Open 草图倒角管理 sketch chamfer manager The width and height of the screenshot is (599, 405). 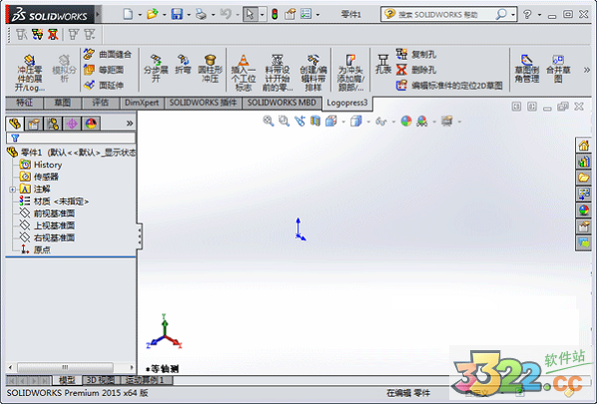pos(527,69)
